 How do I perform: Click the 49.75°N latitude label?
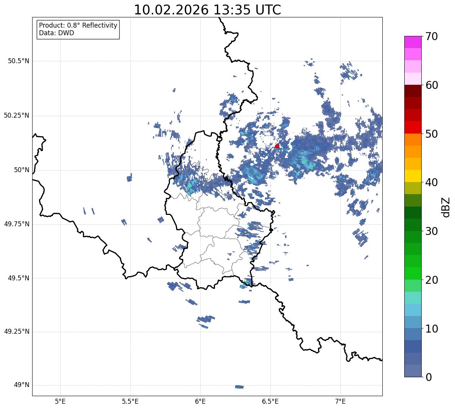(x=16, y=224)
